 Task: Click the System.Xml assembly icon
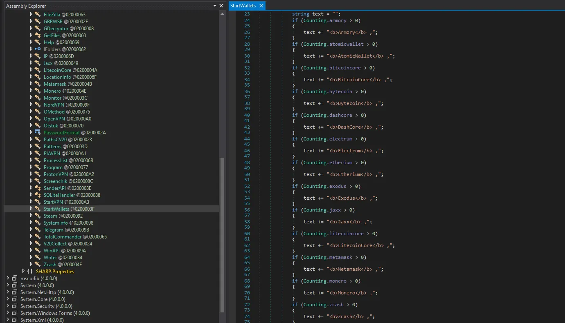(x=14, y=320)
